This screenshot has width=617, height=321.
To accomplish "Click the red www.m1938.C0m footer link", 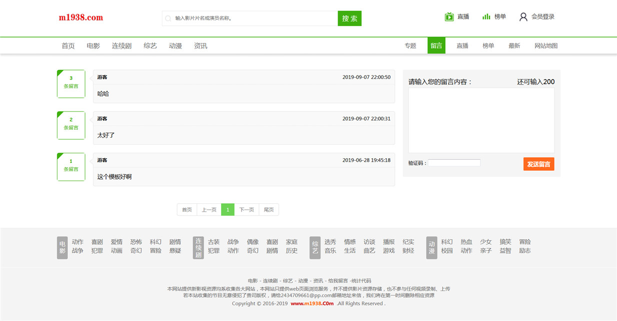I will tap(312, 304).
